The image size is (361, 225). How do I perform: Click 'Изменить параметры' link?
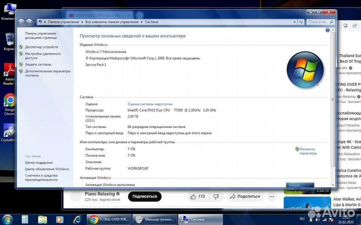pos(308,151)
